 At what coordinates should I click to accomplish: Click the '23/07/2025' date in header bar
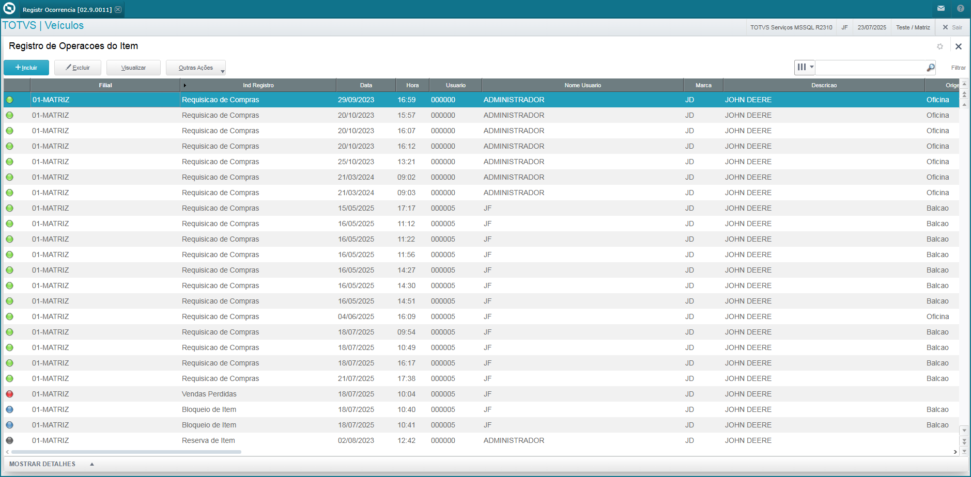[x=872, y=27]
